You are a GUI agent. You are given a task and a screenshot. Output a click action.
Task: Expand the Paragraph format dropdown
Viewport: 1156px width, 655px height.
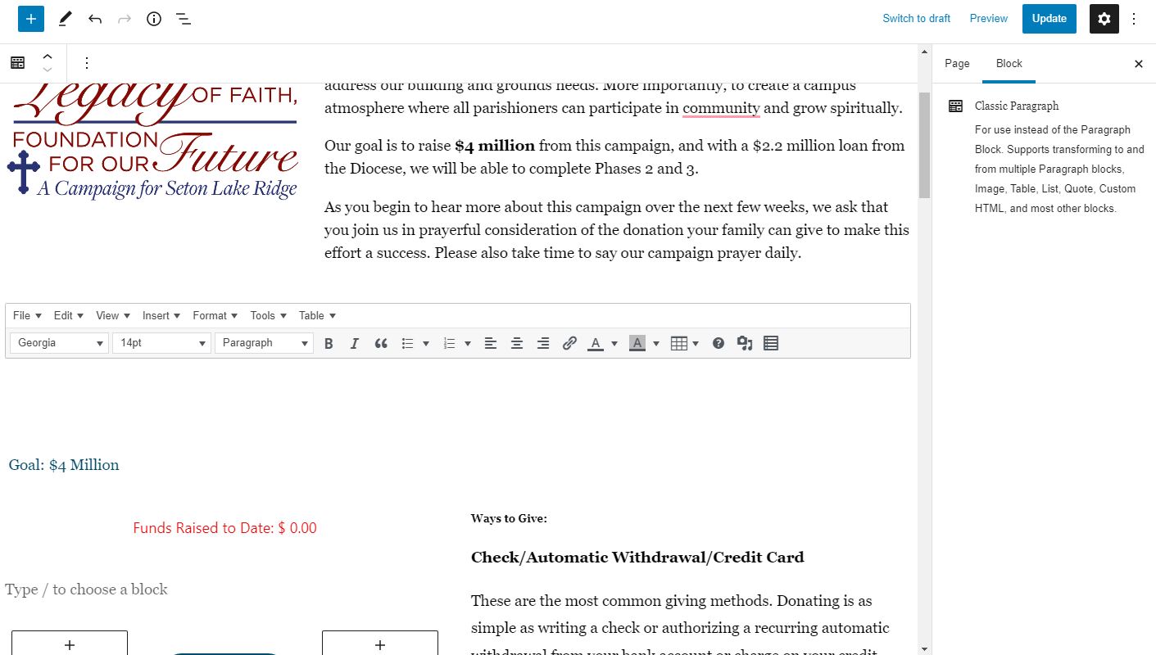coord(264,343)
